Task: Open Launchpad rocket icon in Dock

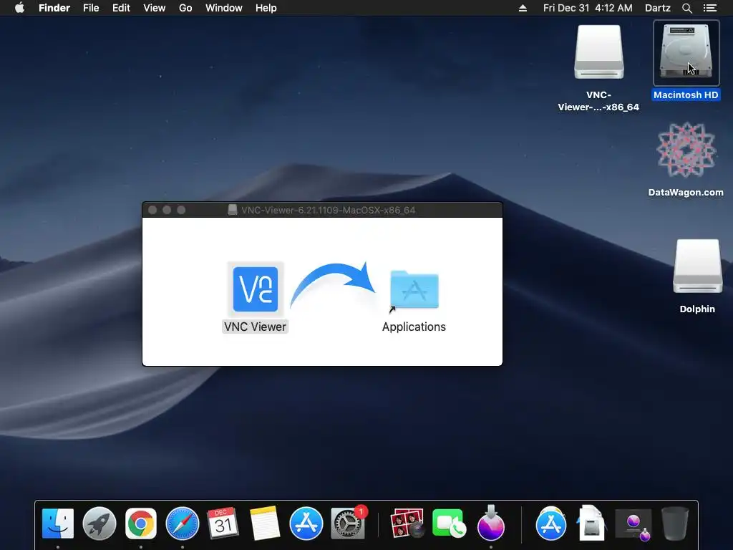Action: [x=99, y=524]
